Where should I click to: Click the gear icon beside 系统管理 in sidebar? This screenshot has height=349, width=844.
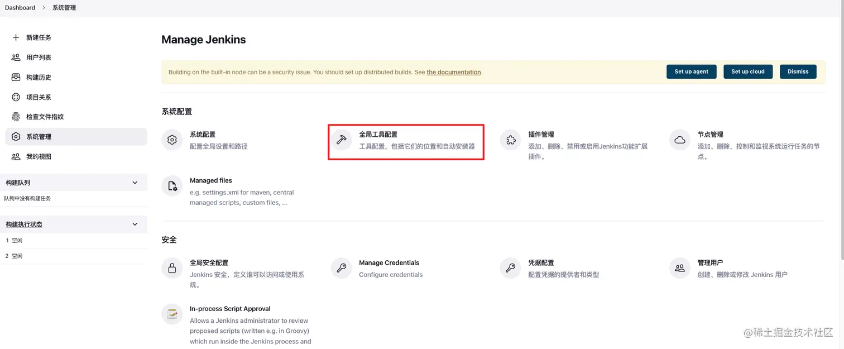(x=16, y=137)
